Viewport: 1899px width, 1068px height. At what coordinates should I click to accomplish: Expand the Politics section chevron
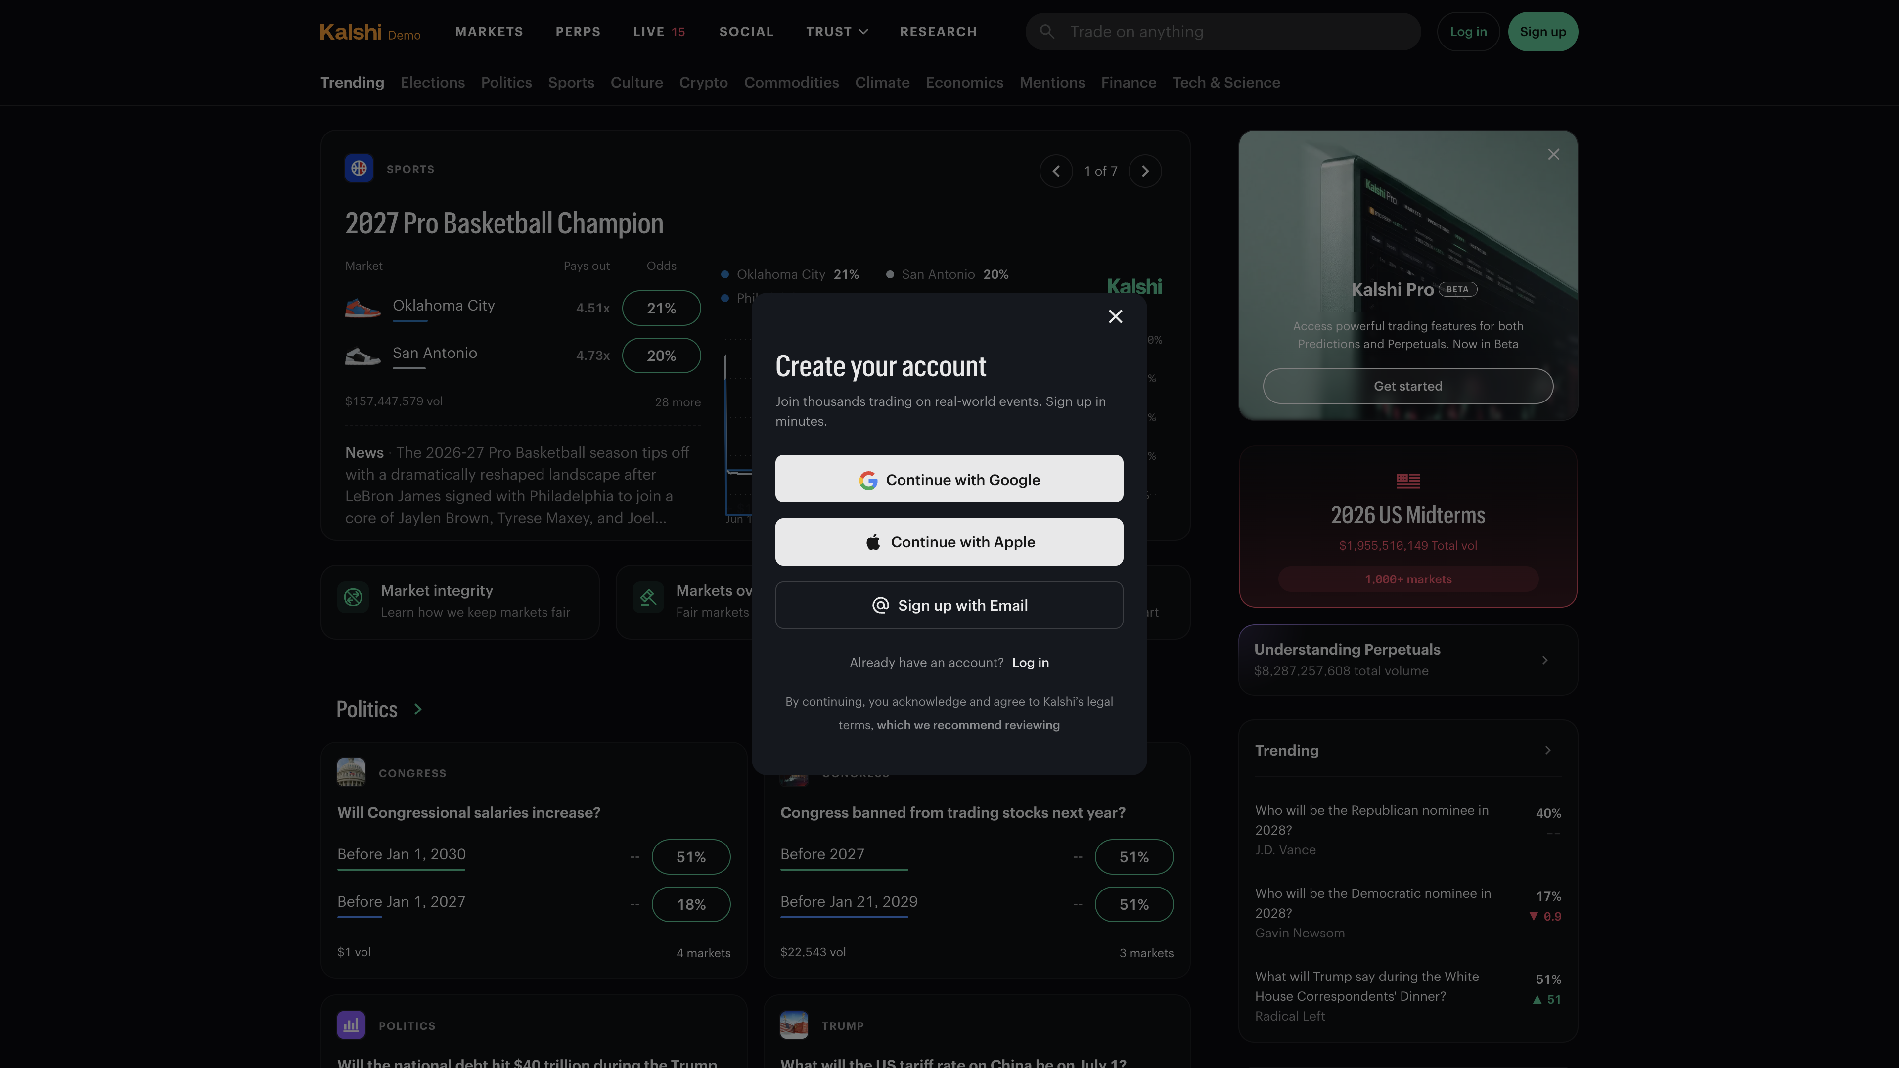pyautogui.click(x=418, y=709)
